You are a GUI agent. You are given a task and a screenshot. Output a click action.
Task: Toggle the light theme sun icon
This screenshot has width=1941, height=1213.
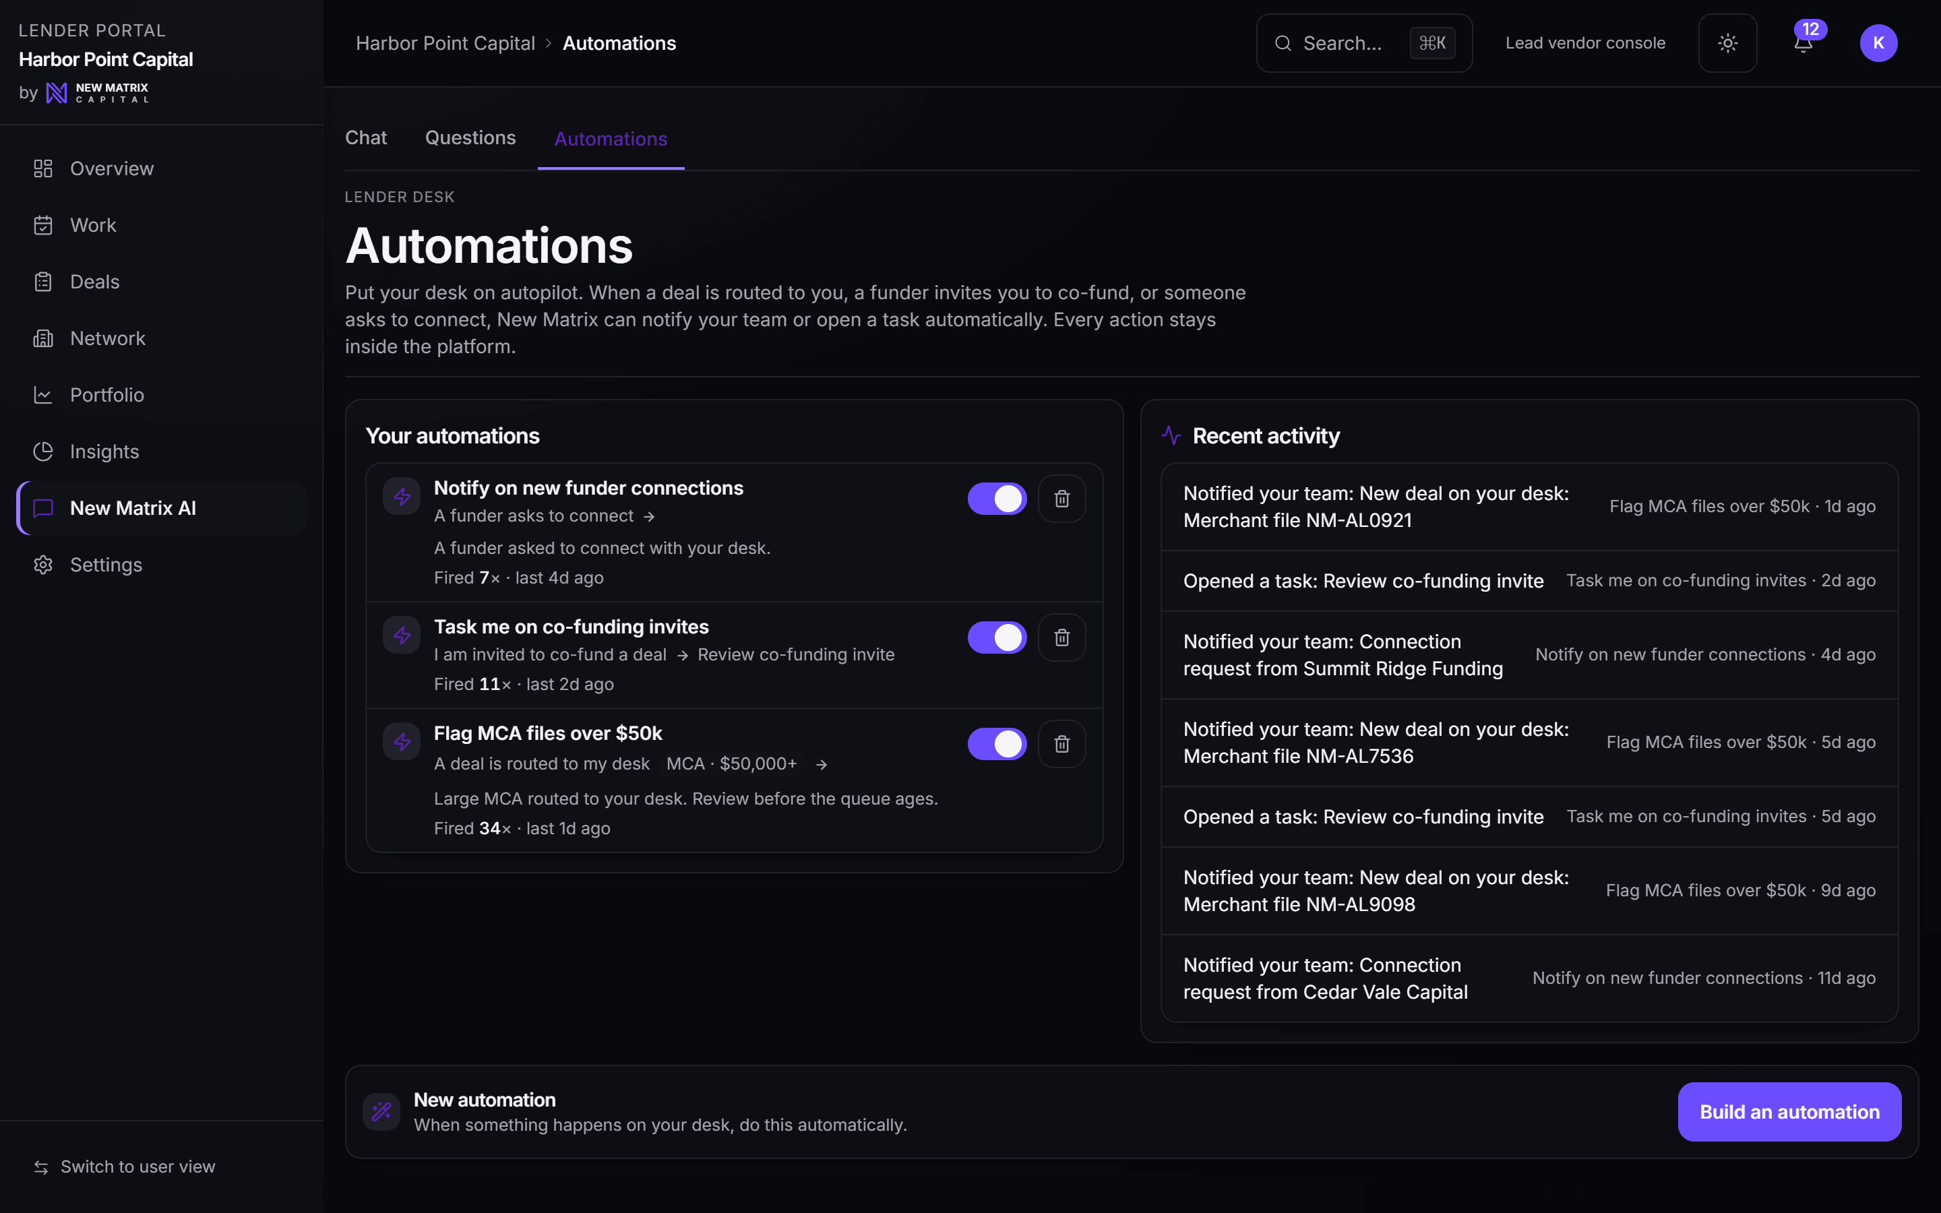(x=1727, y=43)
